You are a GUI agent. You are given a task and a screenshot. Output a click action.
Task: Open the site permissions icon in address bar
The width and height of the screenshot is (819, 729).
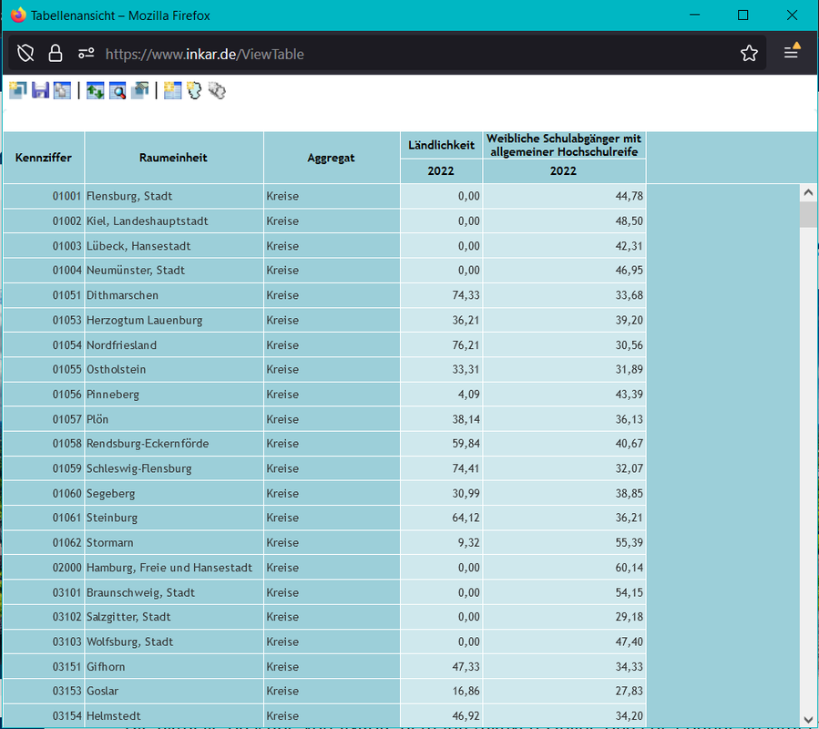[x=87, y=53]
